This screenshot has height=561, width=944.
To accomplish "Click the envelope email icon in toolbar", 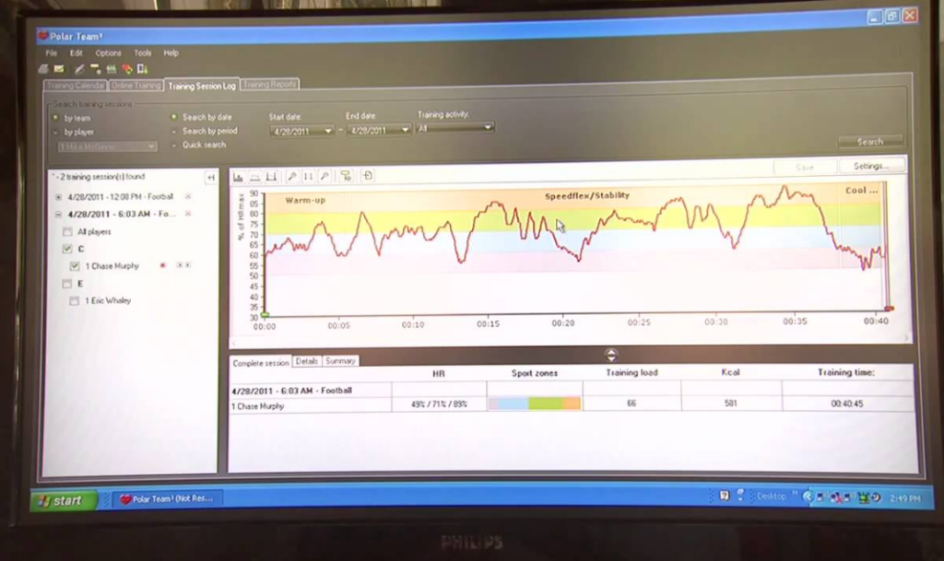I will pos(59,69).
